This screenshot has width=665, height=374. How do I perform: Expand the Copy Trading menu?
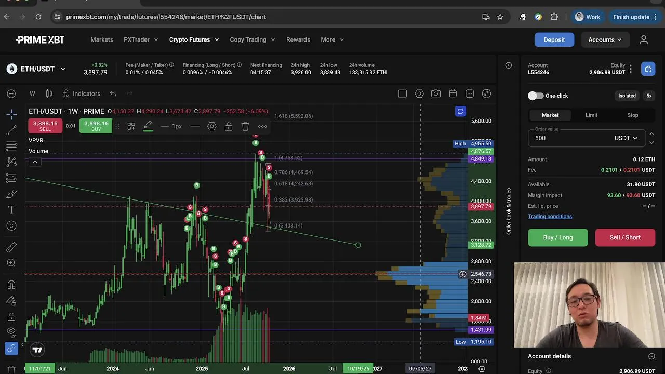tap(252, 39)
